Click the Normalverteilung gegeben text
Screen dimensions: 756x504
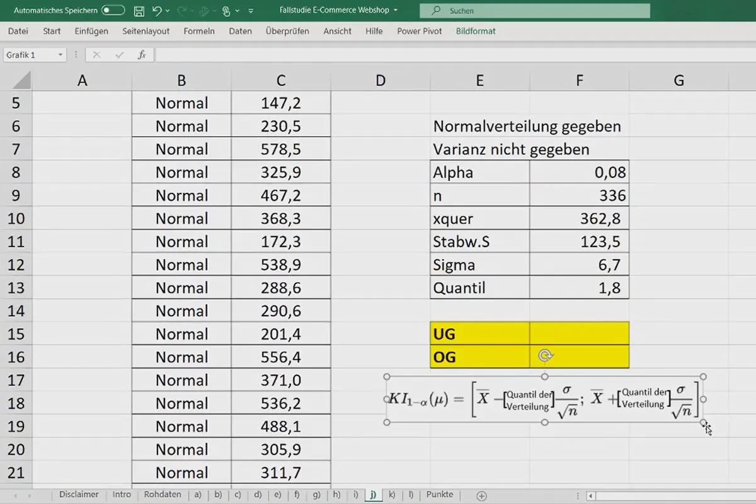527,126
